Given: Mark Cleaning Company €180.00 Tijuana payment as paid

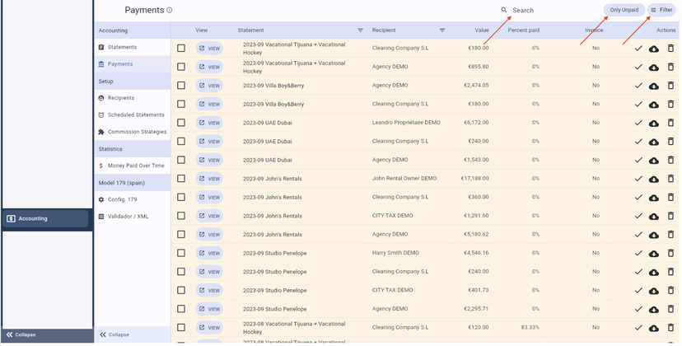Looking at the screenshot, I should (x=638, y=49).
